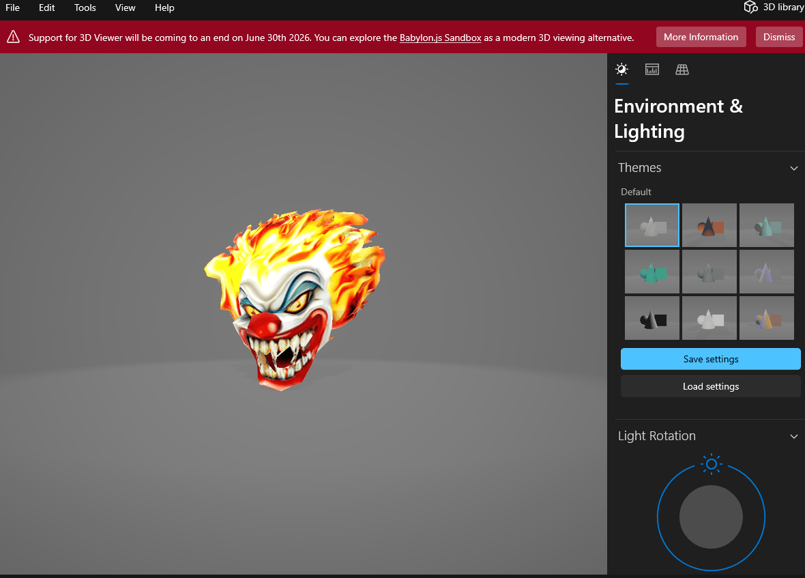This screenshot has width=805, height=578.
Task: Click the 3D library cube icon
Action: [x=750, y=8]
